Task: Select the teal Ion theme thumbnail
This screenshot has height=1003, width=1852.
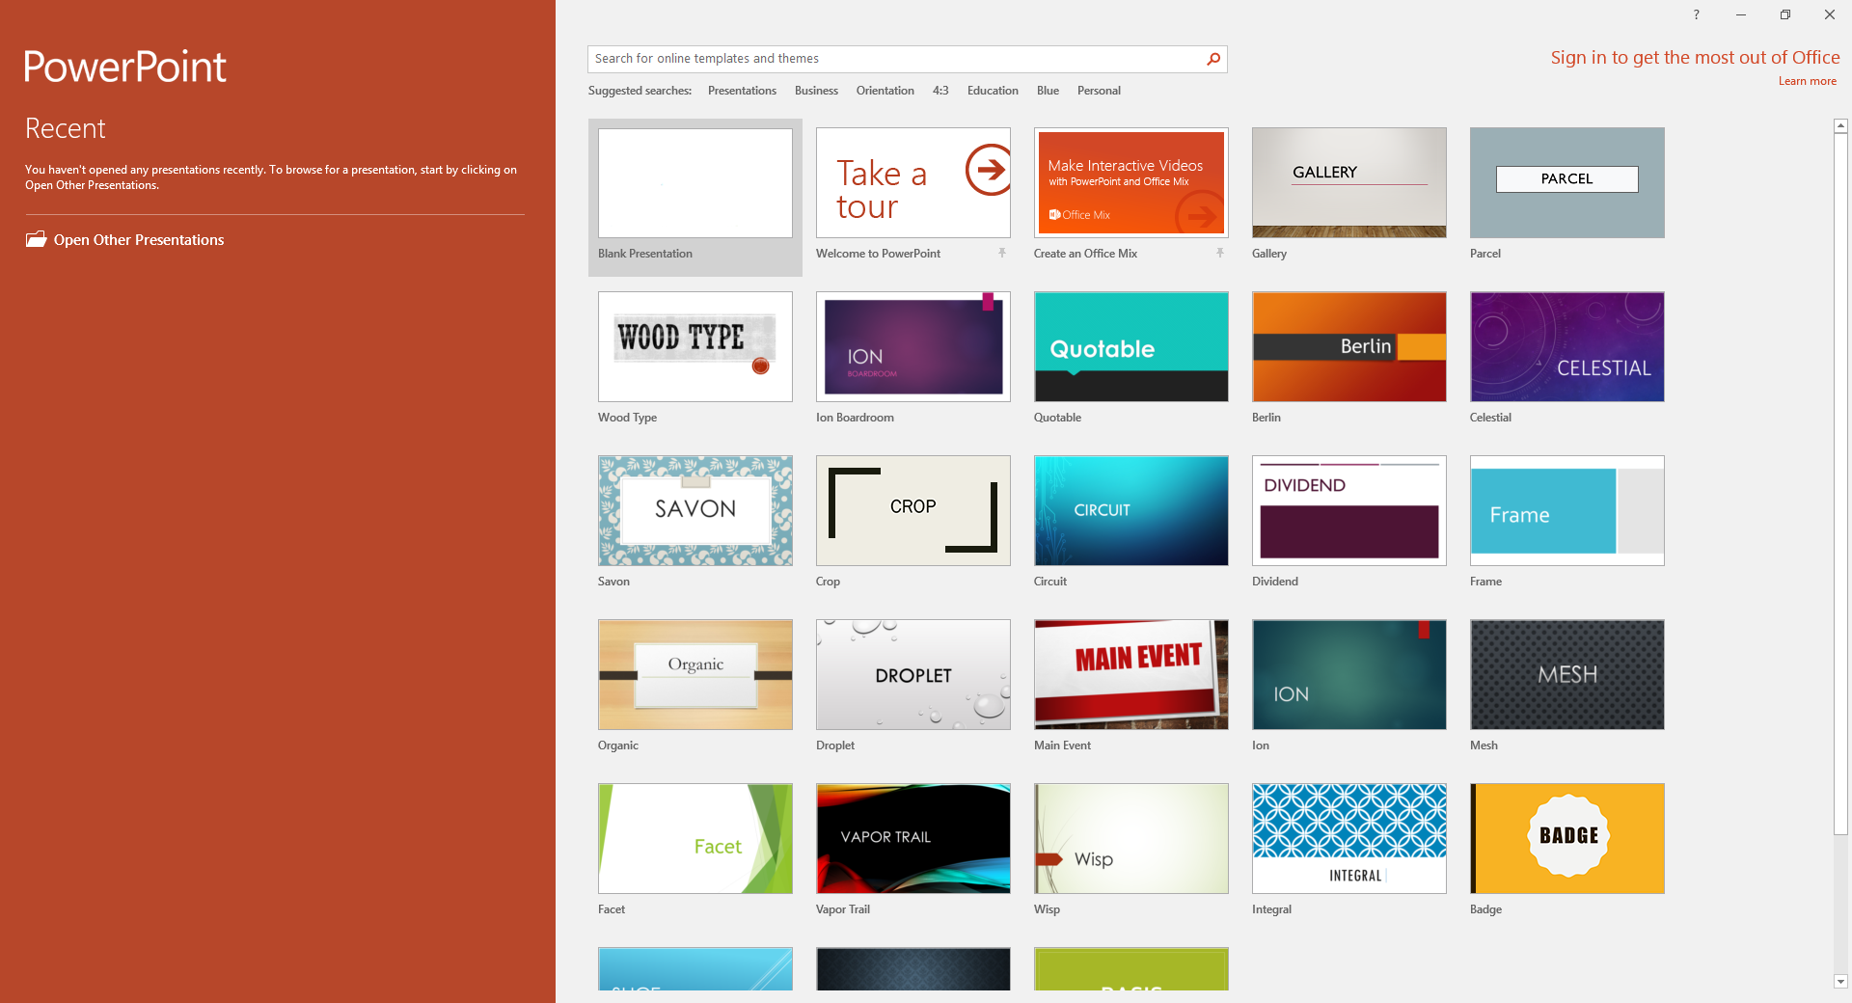Action: point(1349,675)
